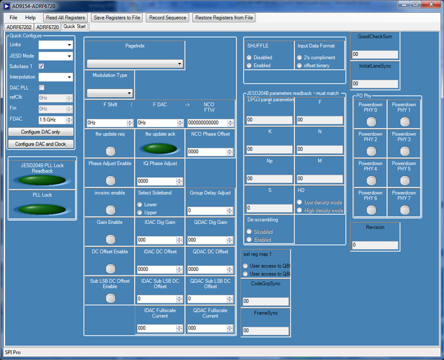
Task: Toggle Powerdown PHY 5 button
Action: pos(404,180)
